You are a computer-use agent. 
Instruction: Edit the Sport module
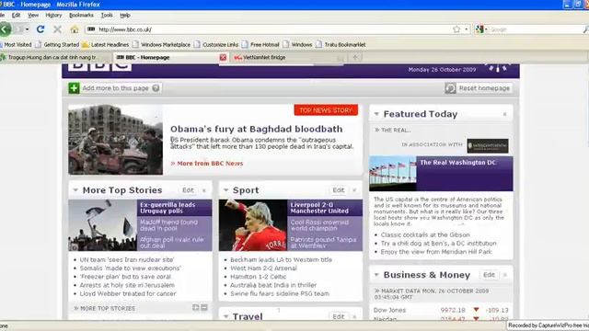pos(338,190)
